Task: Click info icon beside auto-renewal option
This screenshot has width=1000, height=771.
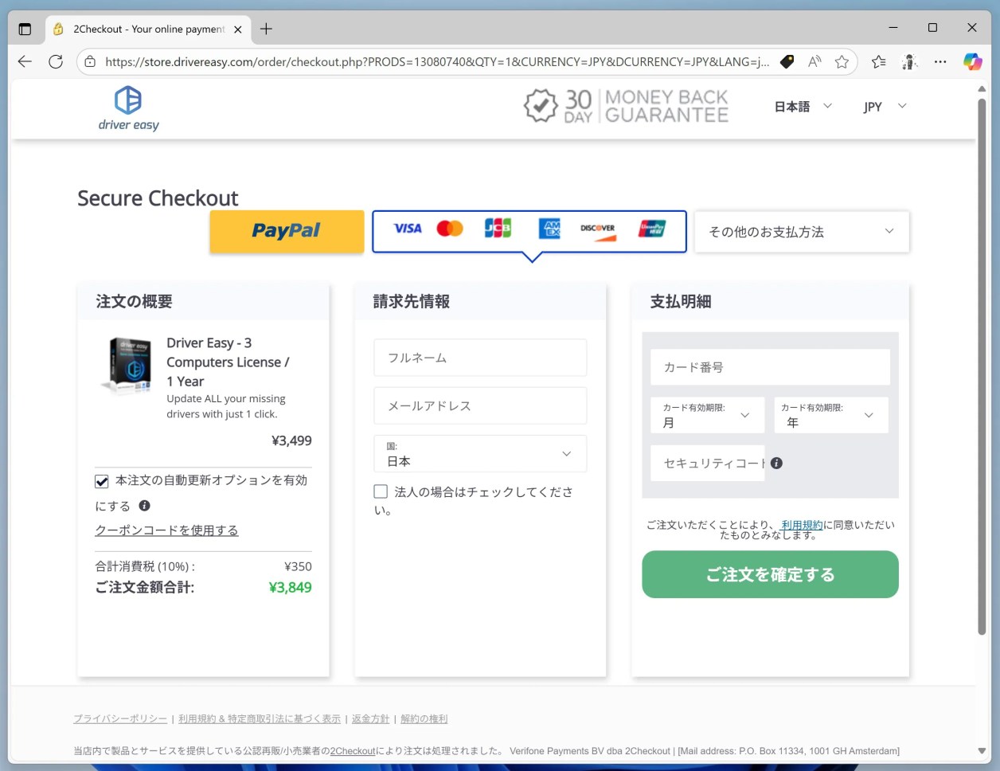Action: (144, 505)
